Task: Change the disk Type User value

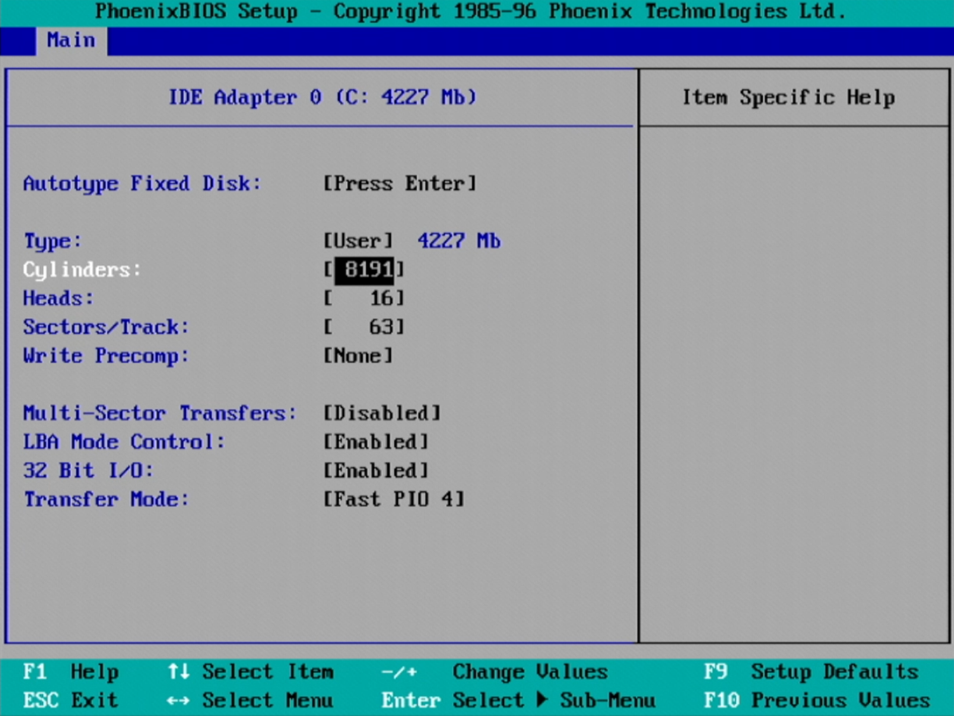Action: (358, 241)
